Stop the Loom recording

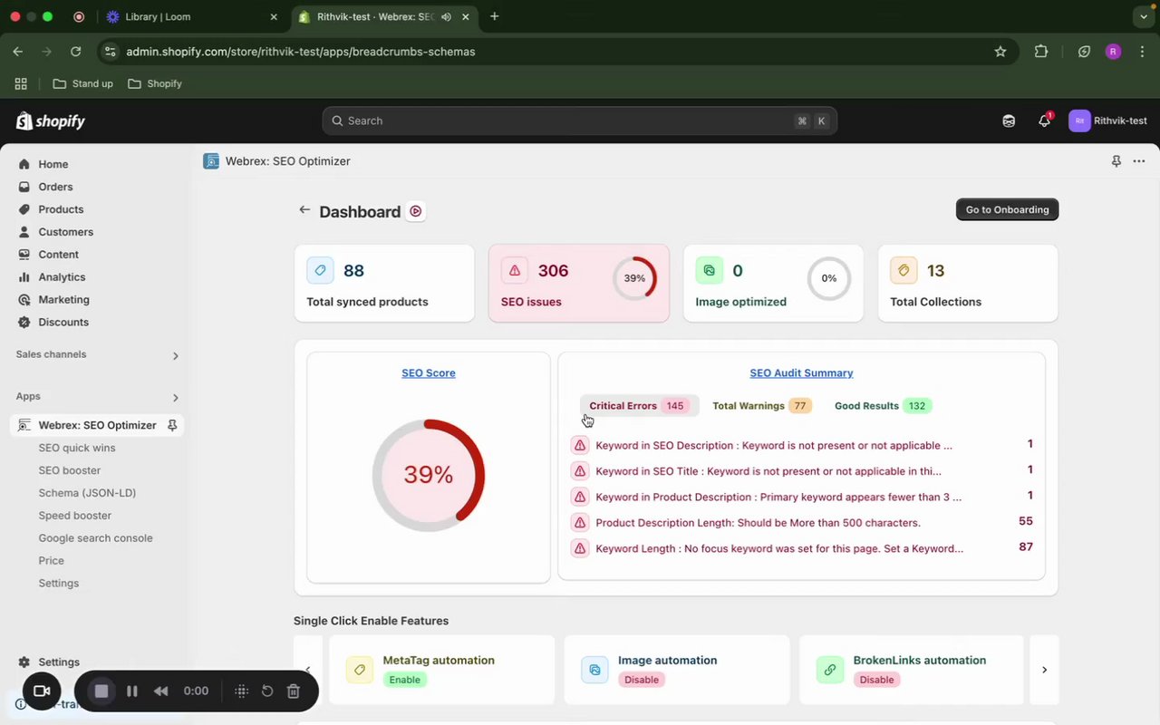coord(101,691)
